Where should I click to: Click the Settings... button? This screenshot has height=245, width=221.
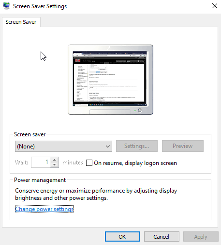(137, 146)
